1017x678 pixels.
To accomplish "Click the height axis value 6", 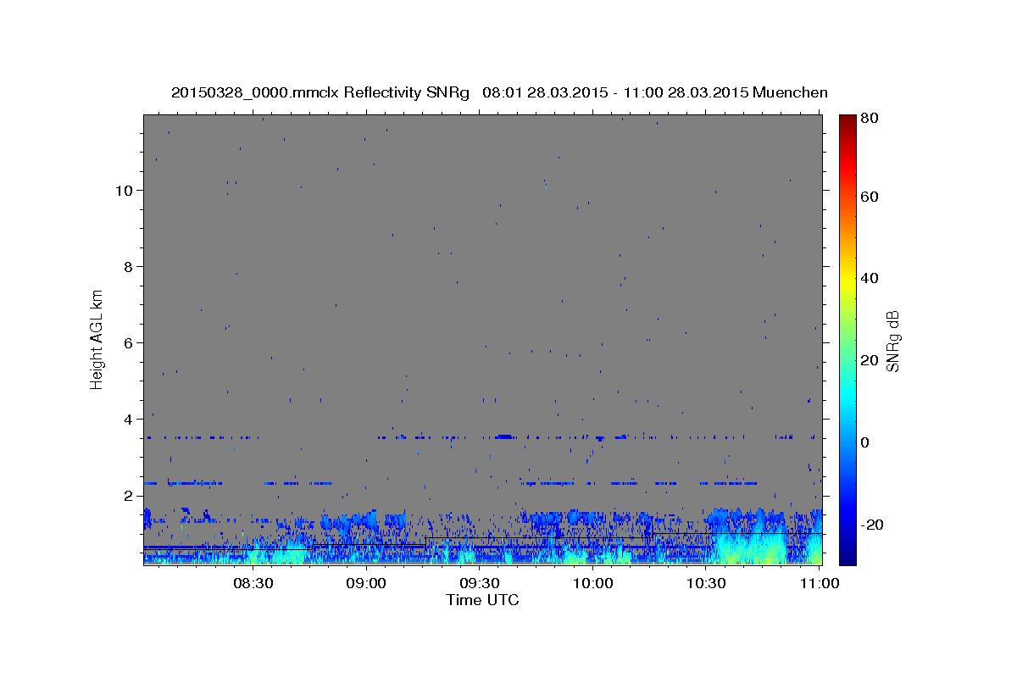I will 126,342.
